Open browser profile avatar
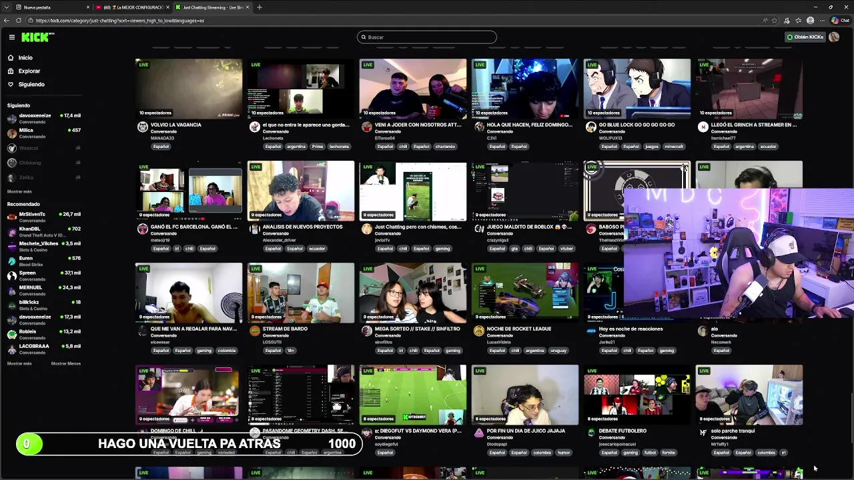 [811, 21]
